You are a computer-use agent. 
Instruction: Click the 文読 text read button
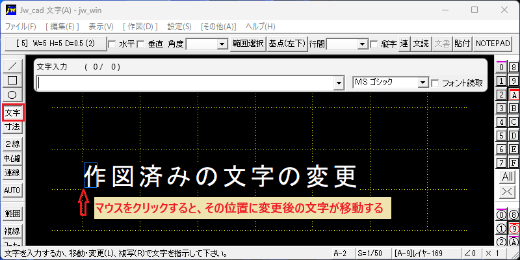pos(421,44)
